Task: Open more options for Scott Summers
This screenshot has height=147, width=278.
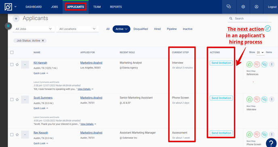Action: (272, 99)
